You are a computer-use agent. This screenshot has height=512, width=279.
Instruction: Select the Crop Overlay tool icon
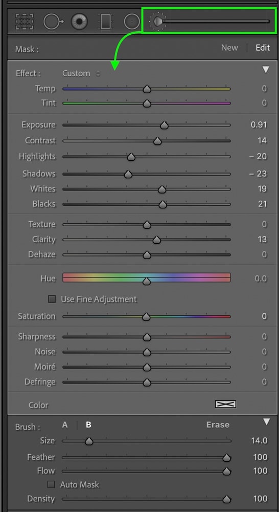click(25, 22)
